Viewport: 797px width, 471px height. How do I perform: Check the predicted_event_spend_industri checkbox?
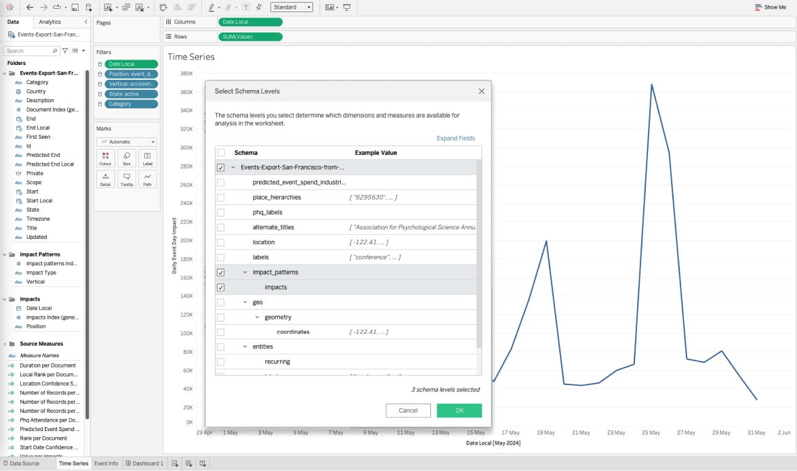coord(221,182)
